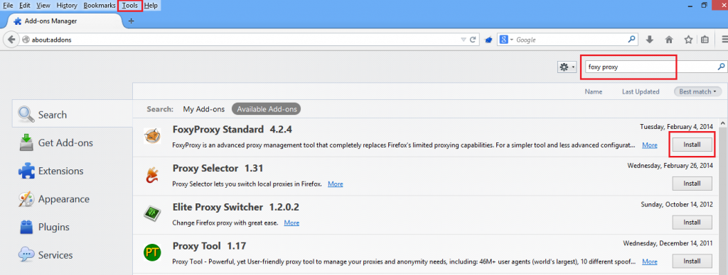Click the blue feed icon beside Google search

(x=488, y=40)
